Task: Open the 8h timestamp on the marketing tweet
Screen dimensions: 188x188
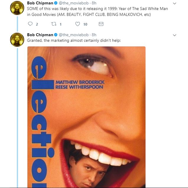Action: [x=94, y=35]
